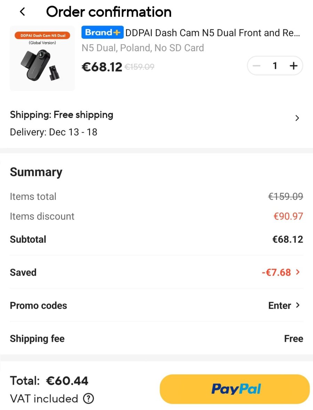This screenshot has width=313, height=410.
Task: Open Promo codes Enter chevron
Action: (298, 305)
